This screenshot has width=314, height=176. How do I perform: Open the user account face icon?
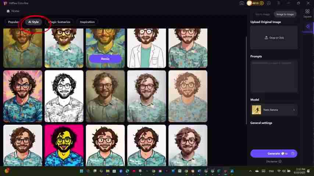[269, 3]
